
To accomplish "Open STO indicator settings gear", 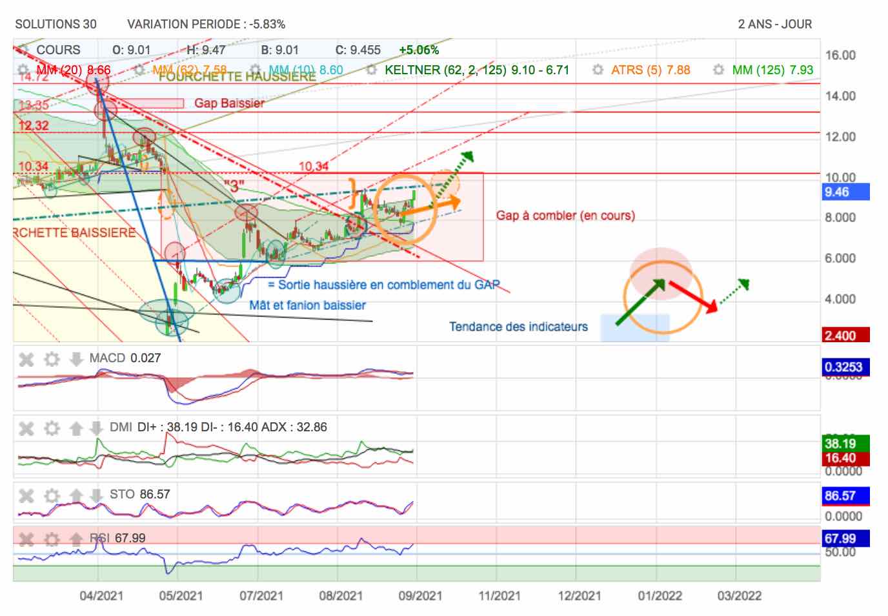I will point(52,495).
